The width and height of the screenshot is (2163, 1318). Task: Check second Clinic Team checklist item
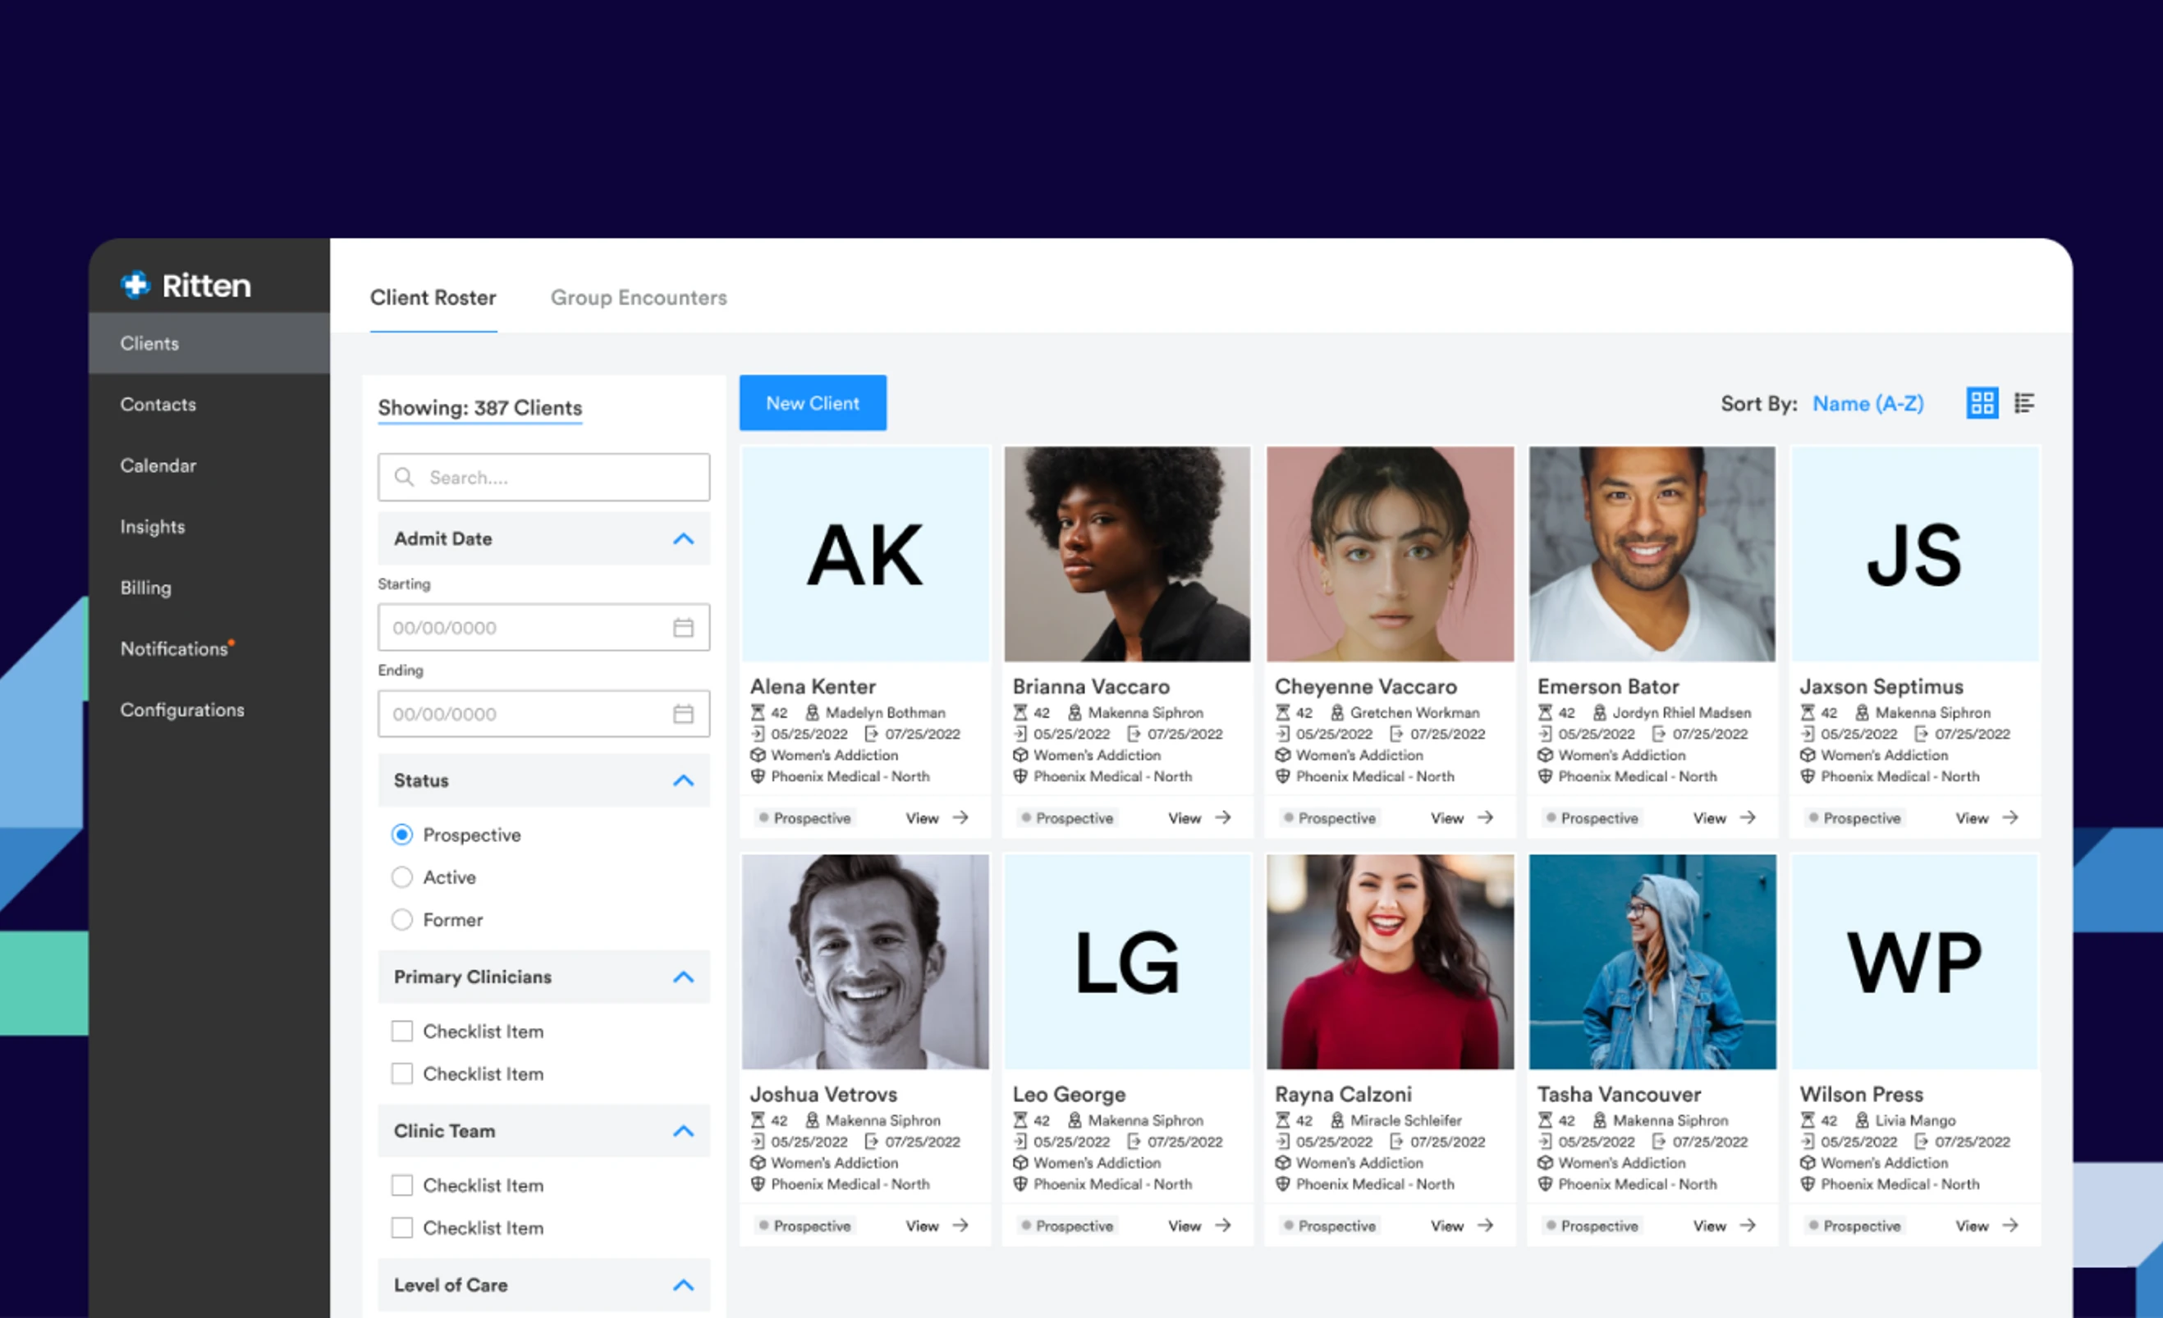(x=402, y=1228)
